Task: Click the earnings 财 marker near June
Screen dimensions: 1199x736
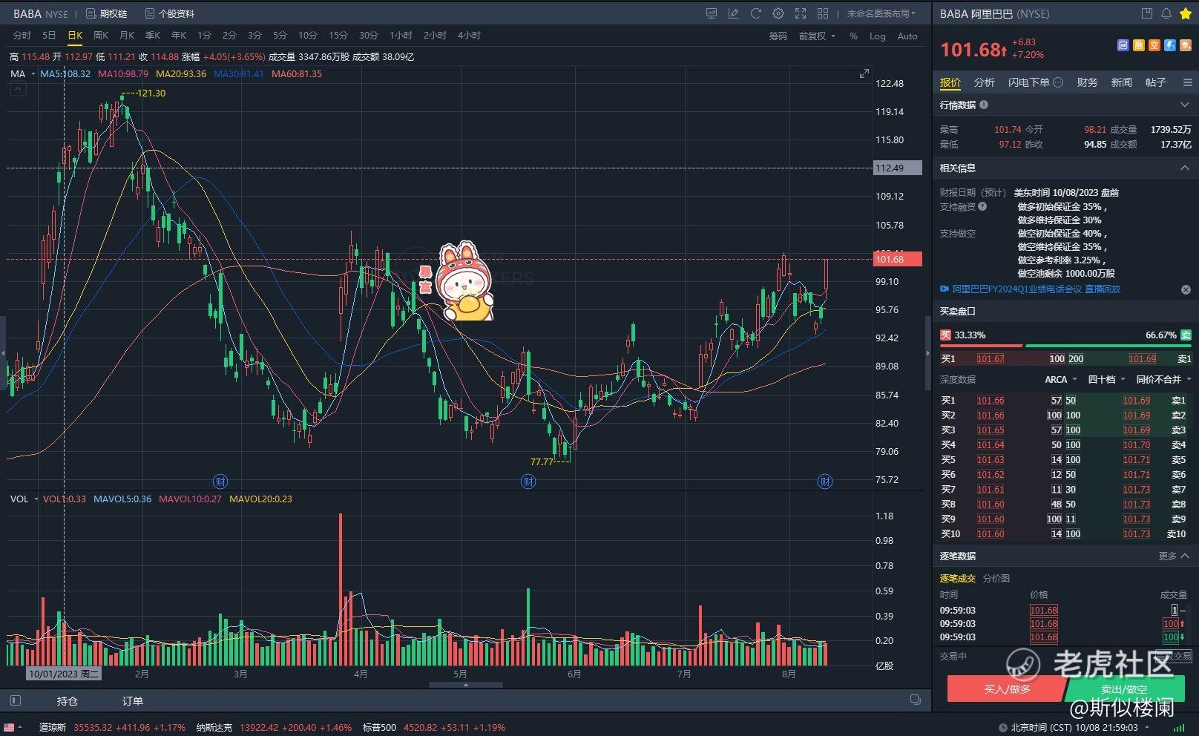Action: (x=528, y=482)
